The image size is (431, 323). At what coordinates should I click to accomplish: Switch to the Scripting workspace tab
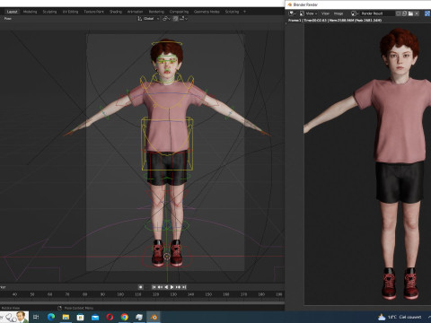coord(232,12)
